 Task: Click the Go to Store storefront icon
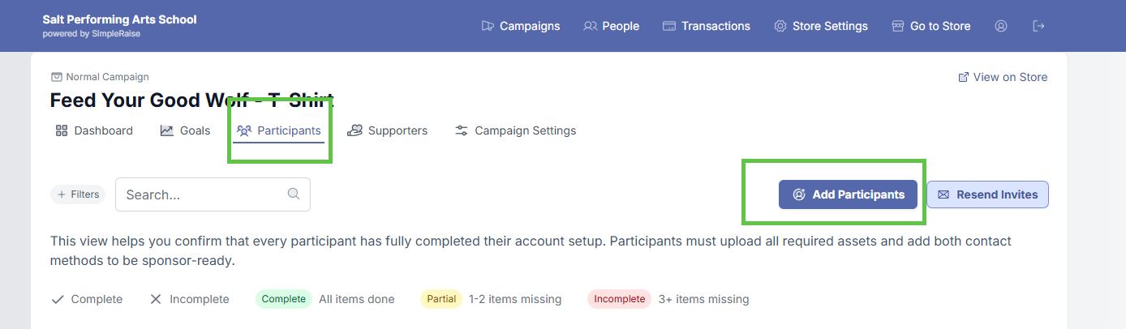898,26
